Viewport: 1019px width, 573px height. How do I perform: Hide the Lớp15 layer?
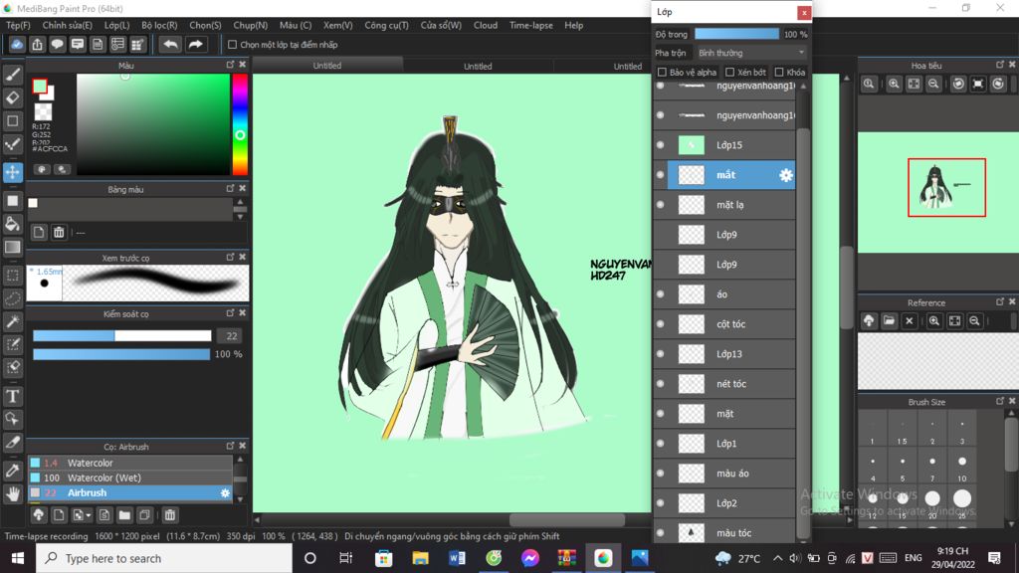point(661,145)
